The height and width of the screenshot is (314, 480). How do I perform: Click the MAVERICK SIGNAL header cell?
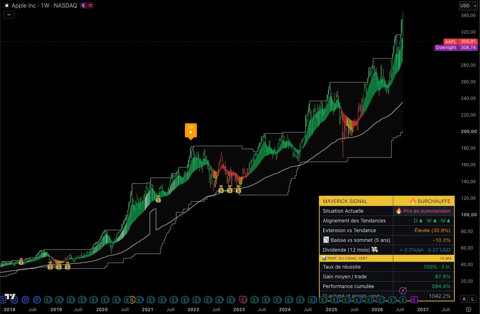(356, 201)
